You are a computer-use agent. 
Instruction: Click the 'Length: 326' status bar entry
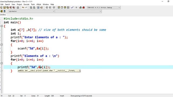(49, 96)
